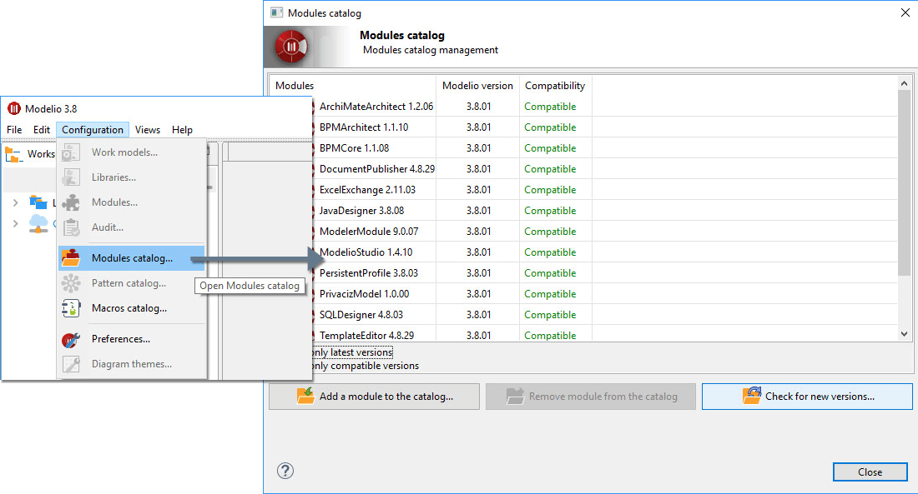Choose Pattern catalog... menu entry
This screenshot has height=494, width=918.
coord(132,283)
